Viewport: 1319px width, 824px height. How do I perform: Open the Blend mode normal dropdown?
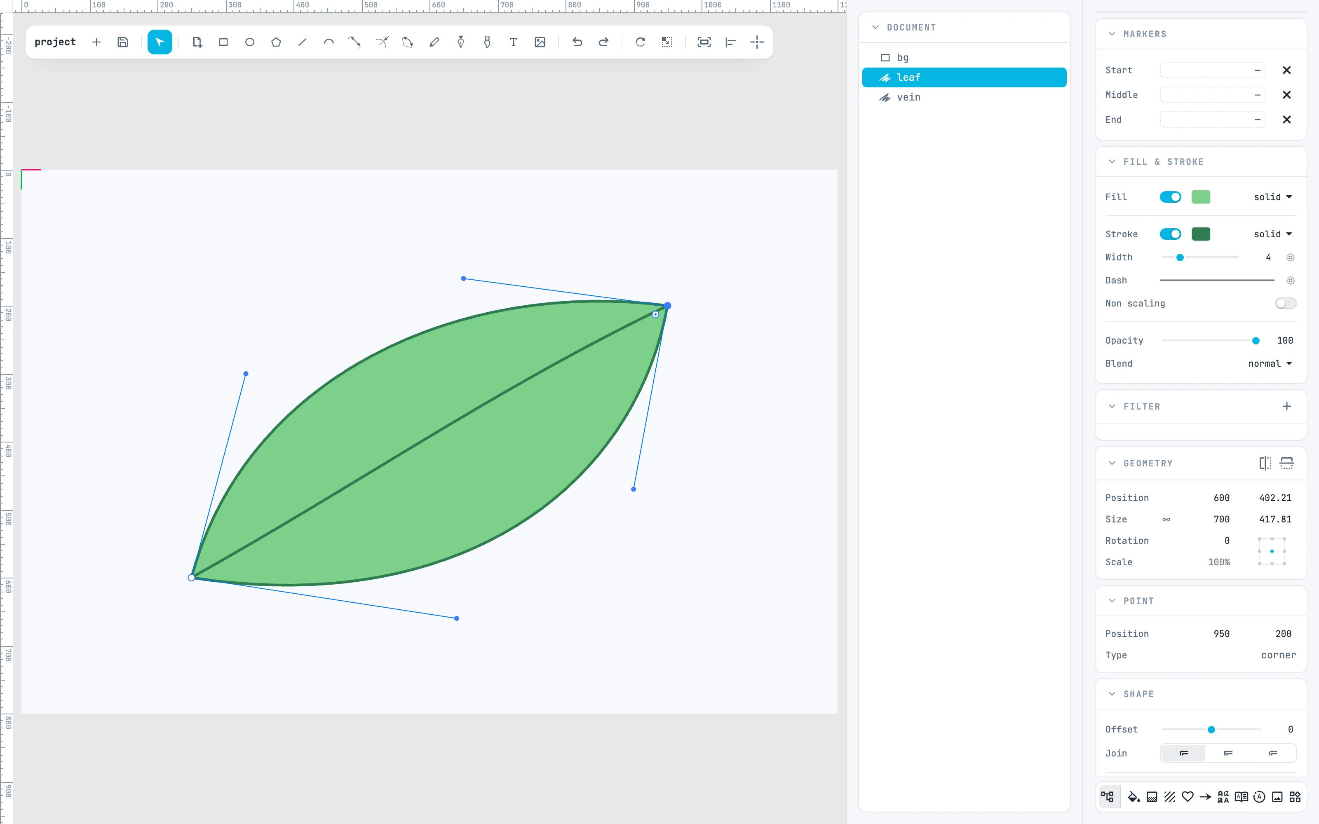point(1270,363)
